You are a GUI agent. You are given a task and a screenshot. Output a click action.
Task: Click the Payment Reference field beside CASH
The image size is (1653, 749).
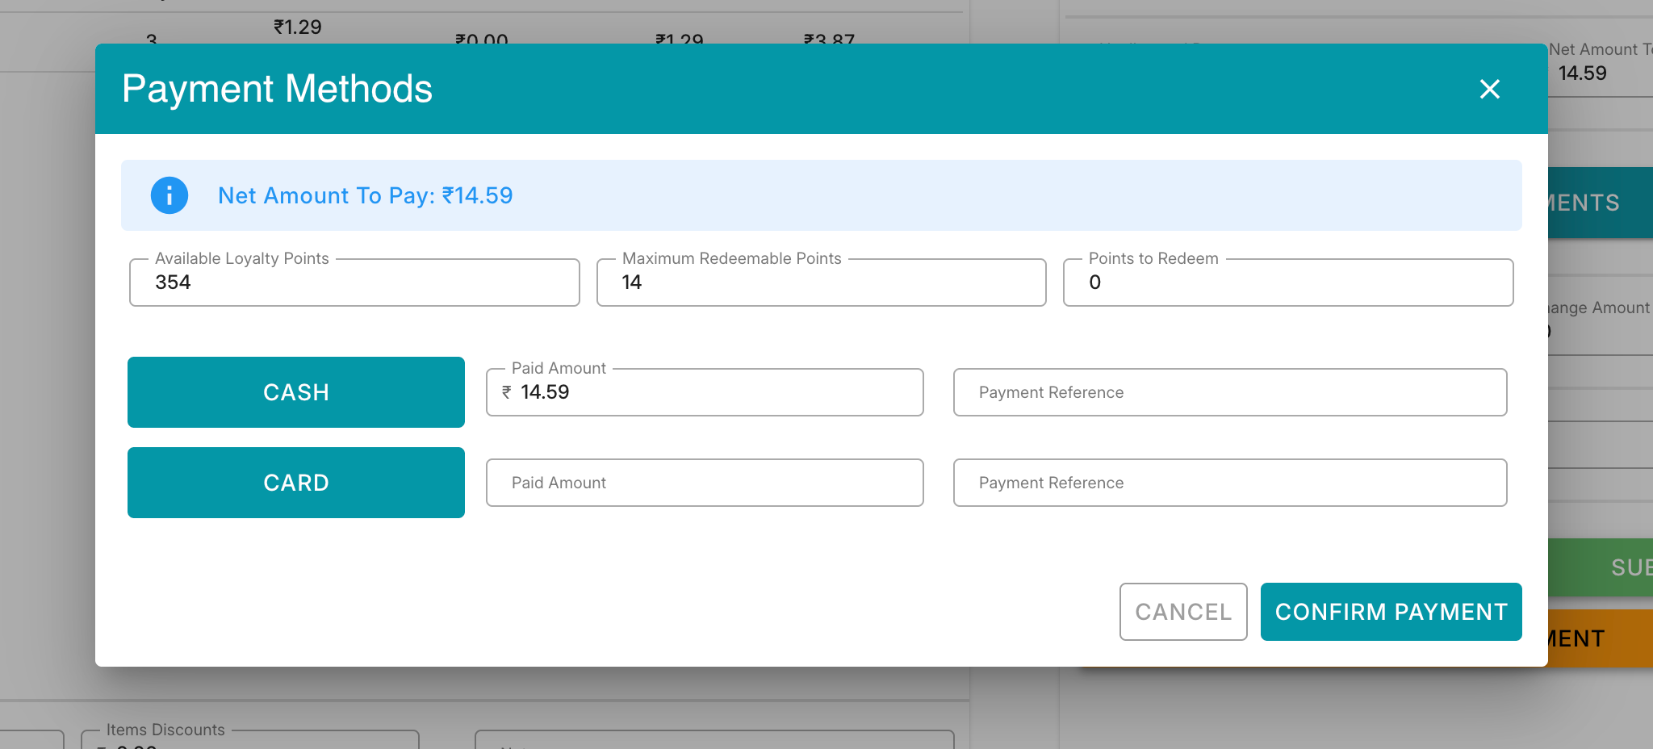(x=1230, y=392)
